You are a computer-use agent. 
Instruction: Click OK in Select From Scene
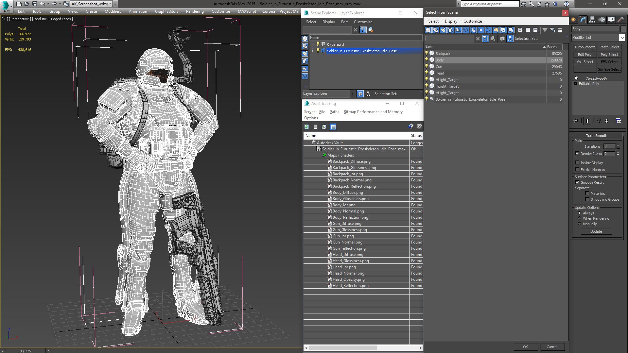(x=525, y=347)
